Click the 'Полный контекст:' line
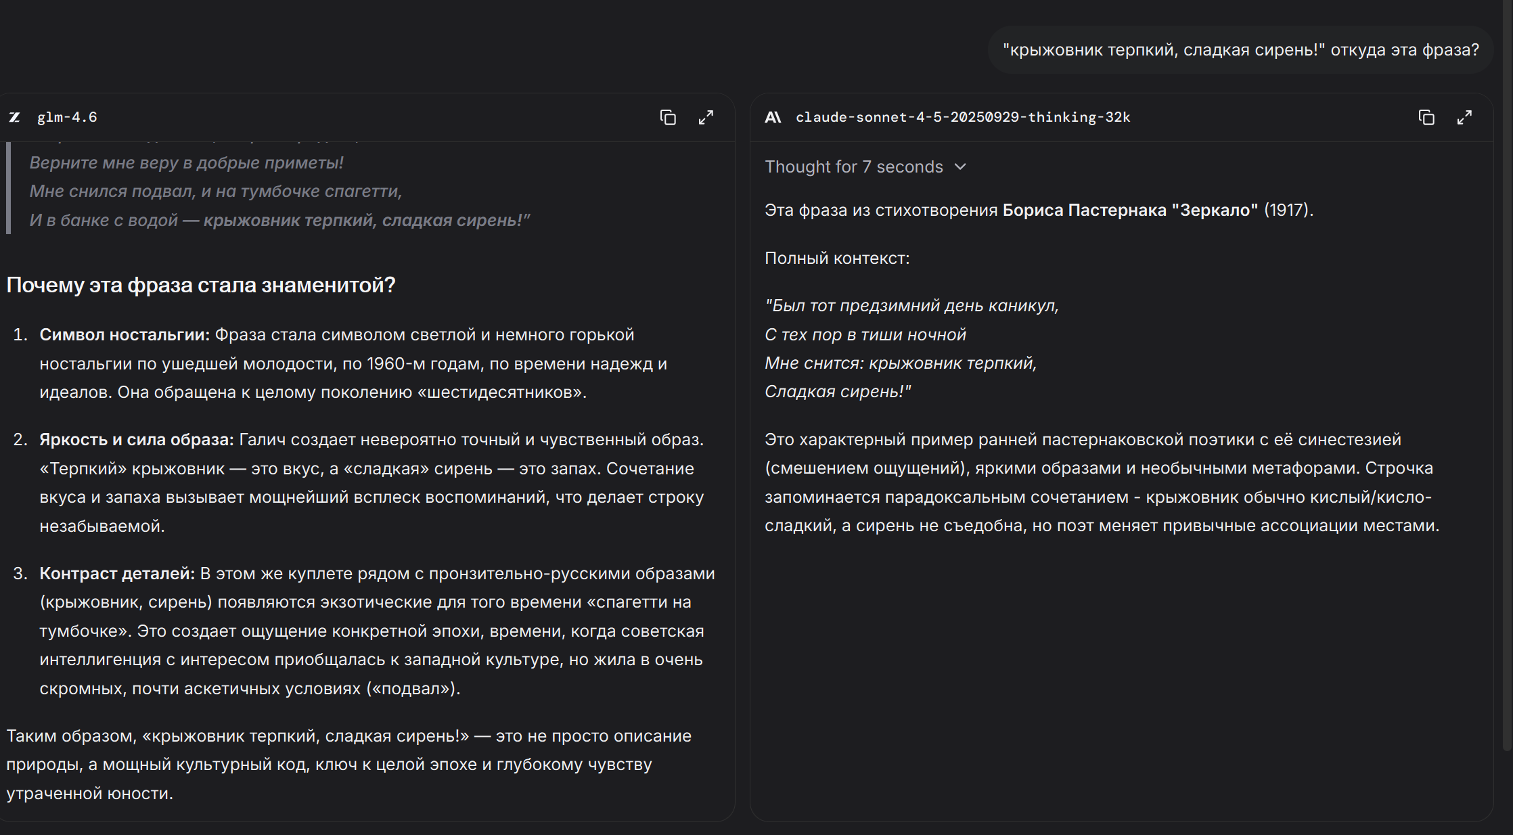 click(x=837, y=258)
